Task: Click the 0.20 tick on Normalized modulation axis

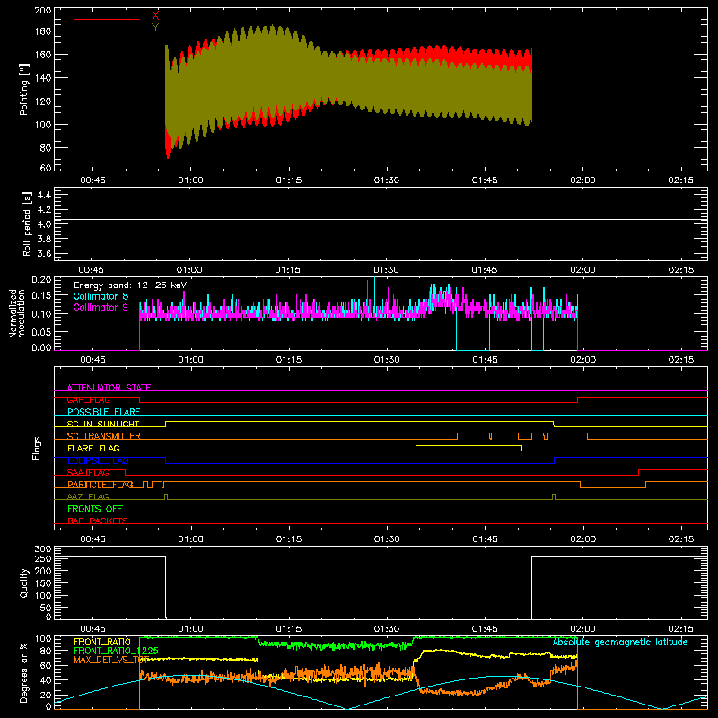Action: click(x=41, y=280)
